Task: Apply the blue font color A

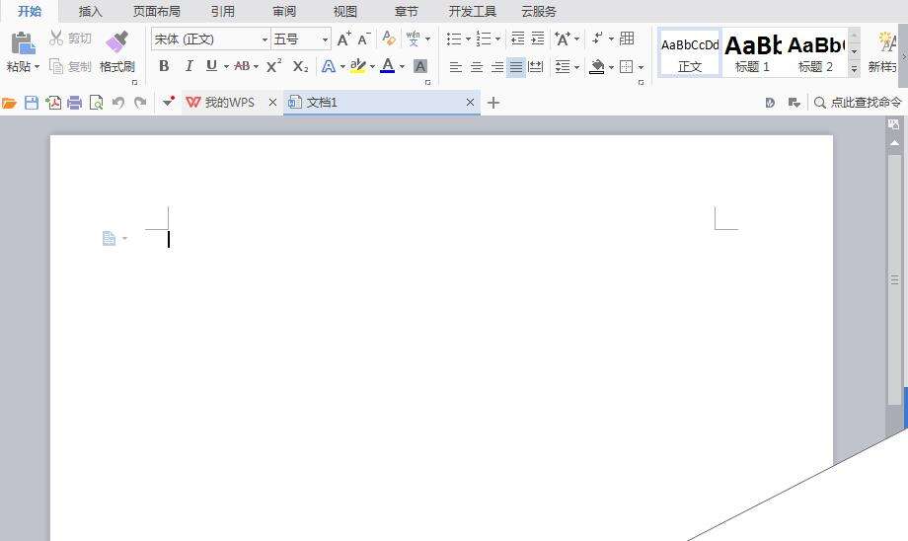Action: [388, 66]
